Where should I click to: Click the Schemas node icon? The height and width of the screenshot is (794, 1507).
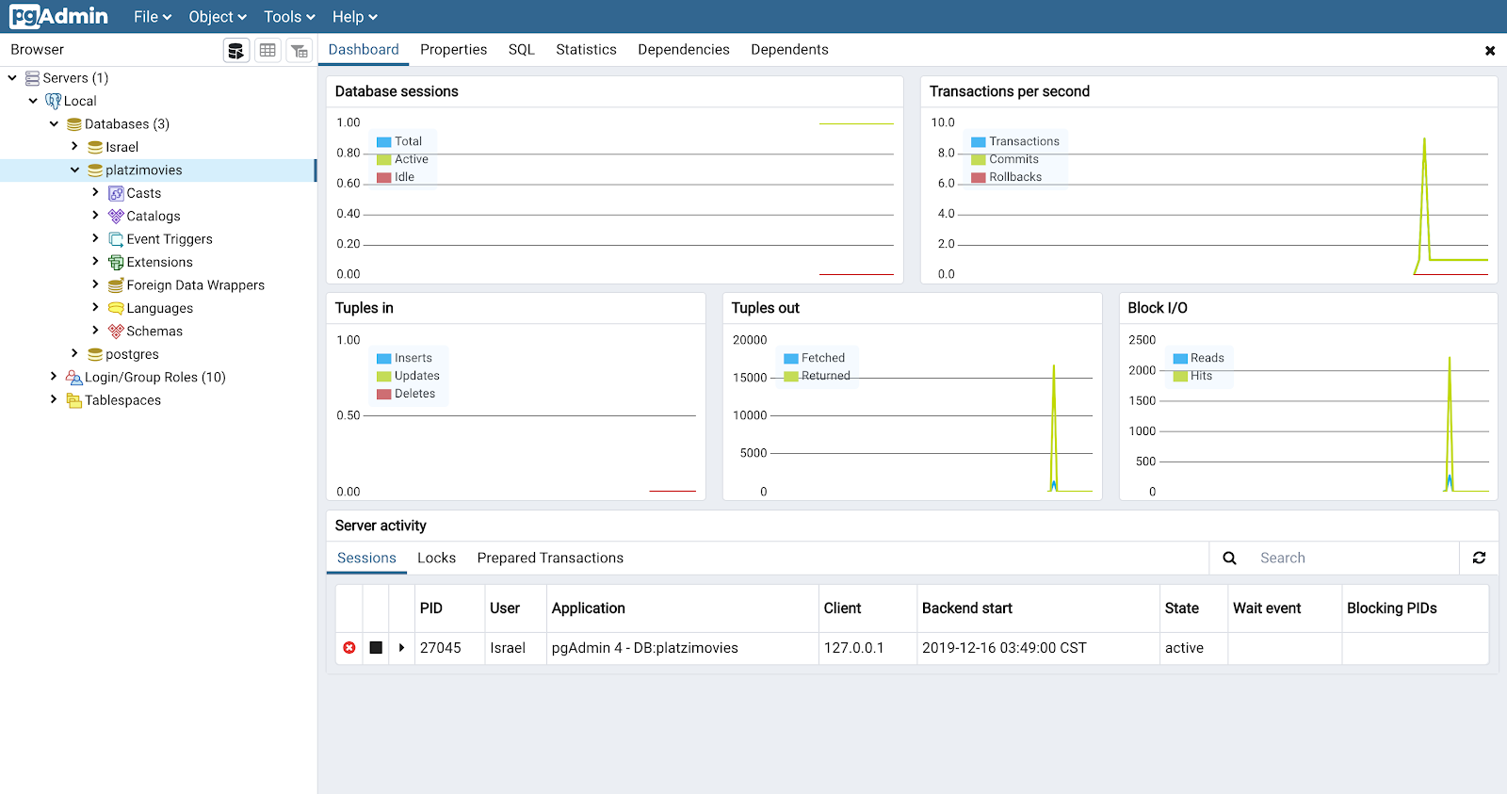116,332
